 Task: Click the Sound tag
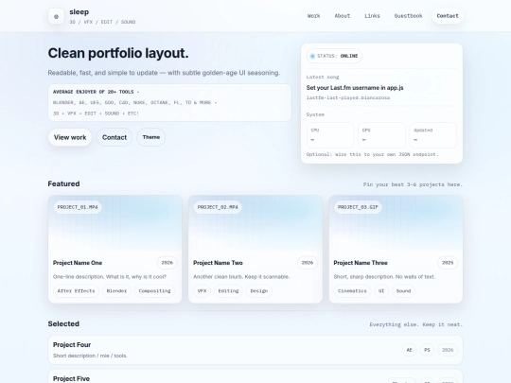(x=403, y=291)
